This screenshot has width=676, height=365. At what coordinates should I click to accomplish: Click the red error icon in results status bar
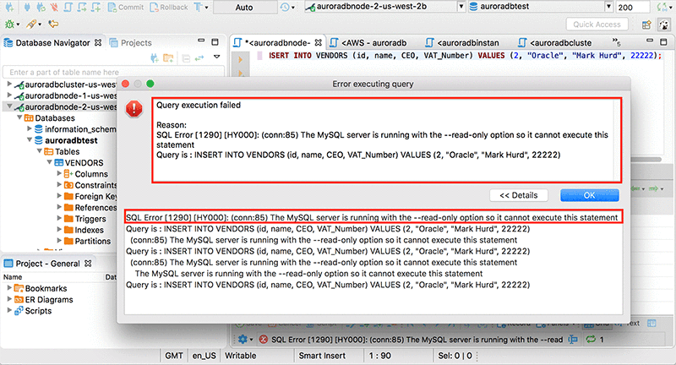tap(264, 340)
